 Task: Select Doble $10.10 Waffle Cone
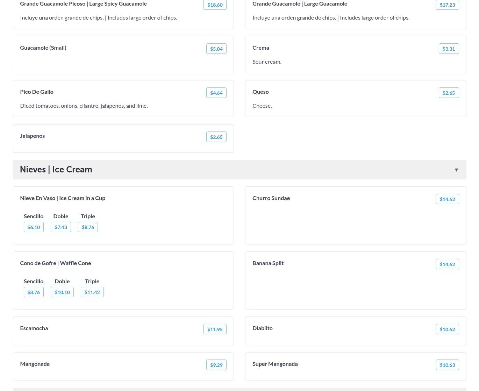(x=62, y=292)
